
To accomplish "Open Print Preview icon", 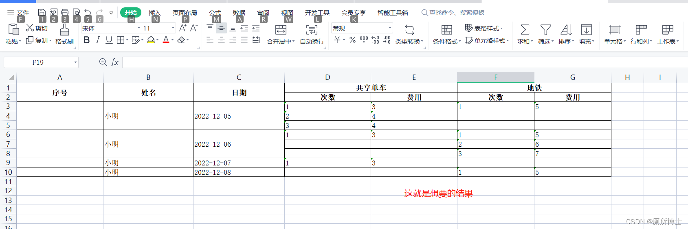I will point(76,13).
